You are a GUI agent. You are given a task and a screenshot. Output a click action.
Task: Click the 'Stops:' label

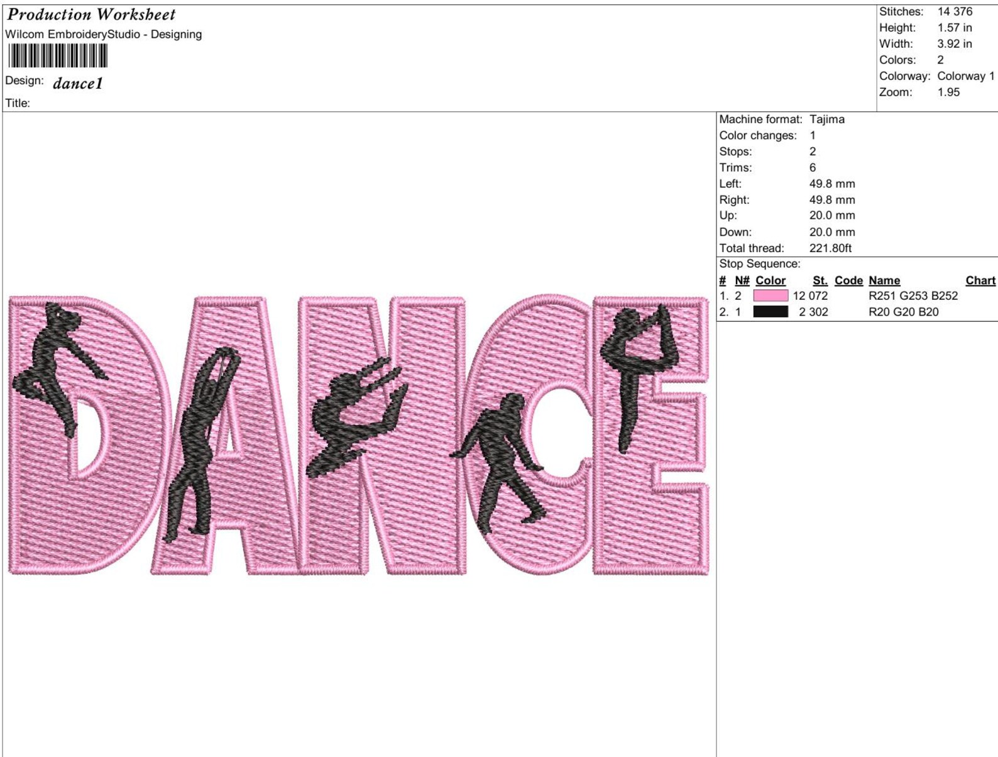click(x=735, y=152)
